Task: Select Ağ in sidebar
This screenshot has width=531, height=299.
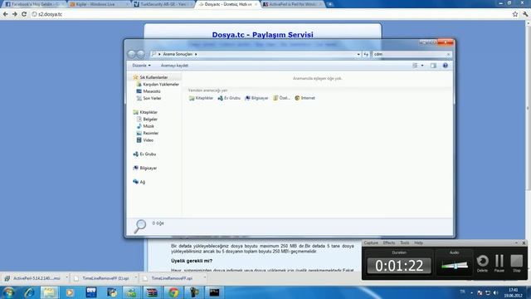Action: 139,182
